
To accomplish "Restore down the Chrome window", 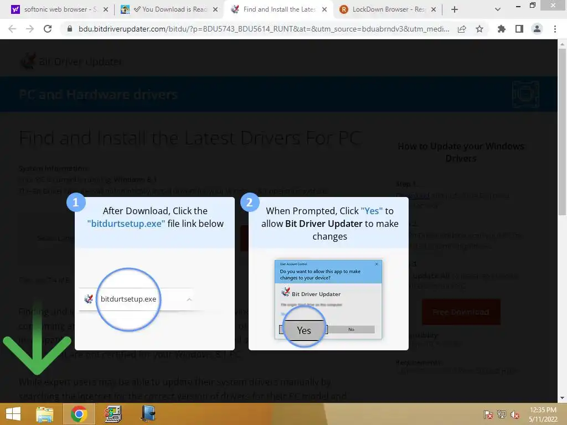I will point(532,6).
